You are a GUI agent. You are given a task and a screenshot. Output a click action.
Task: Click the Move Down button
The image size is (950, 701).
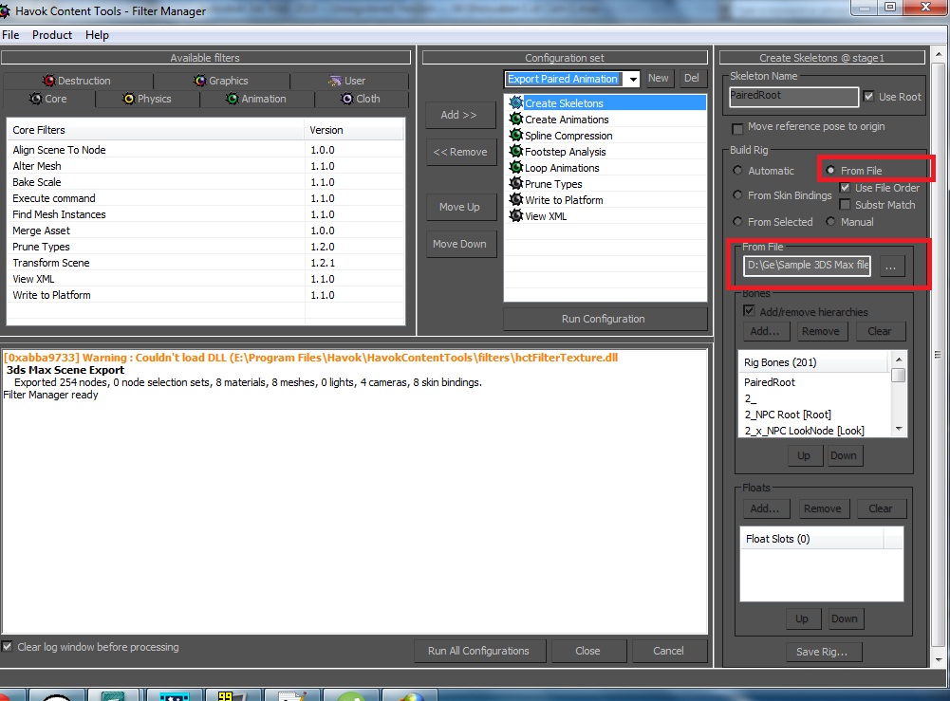click(x=460, y=244)
